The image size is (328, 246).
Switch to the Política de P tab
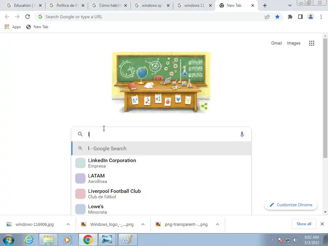point(65,5)
